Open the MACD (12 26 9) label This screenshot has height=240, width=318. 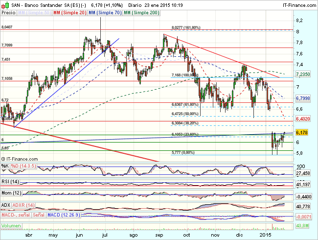pyautogui.click(x=64, y=215)
